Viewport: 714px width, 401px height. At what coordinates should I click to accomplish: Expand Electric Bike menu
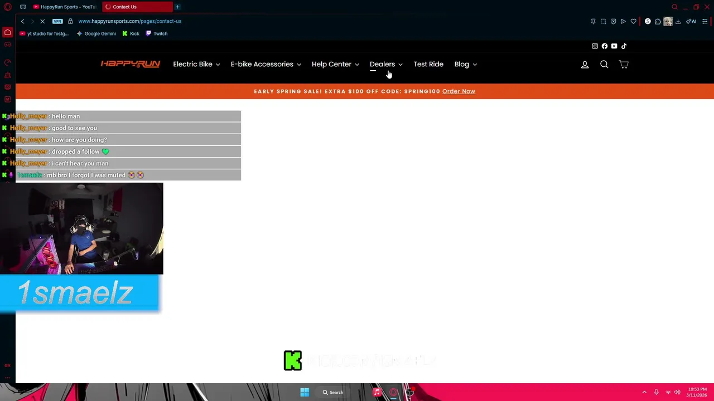coord(196,64)
